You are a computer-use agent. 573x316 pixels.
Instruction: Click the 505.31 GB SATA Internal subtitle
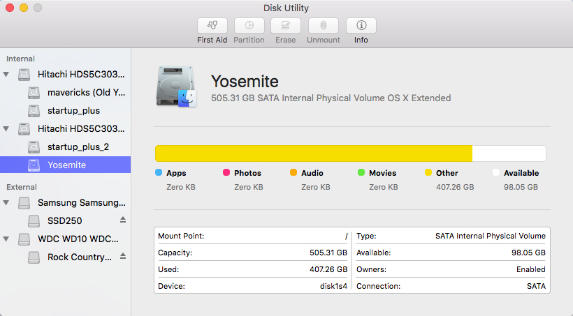pyautogui.click(x=331, y=98)
